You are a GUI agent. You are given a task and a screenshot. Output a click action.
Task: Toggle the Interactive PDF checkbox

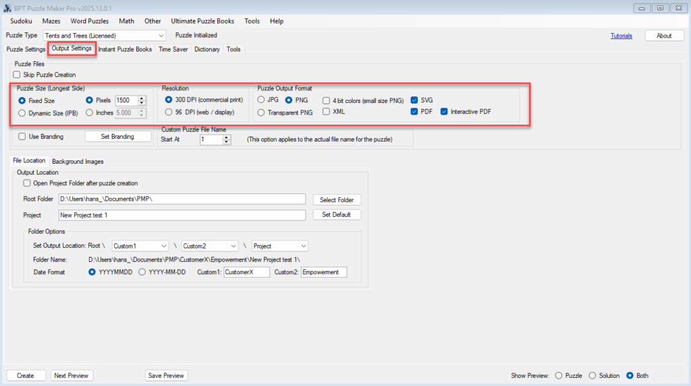click(x=445, y=112)
